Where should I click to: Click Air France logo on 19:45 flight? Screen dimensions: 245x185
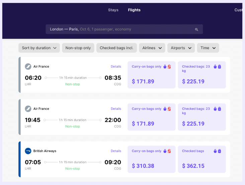click(x=28, y=109)
